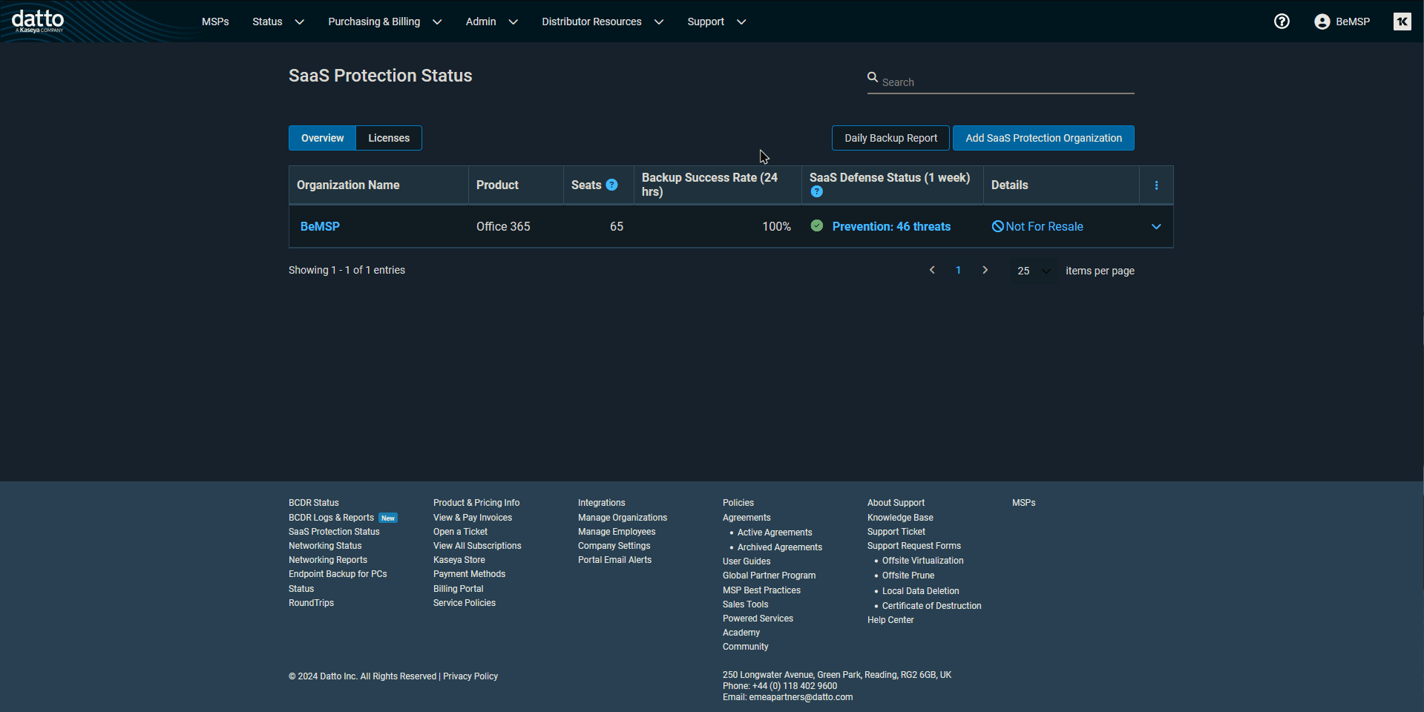The height and width of the screenshot is (712, 1424).
Task: Click the Daily Backup Report button
Action: [890, 138]
